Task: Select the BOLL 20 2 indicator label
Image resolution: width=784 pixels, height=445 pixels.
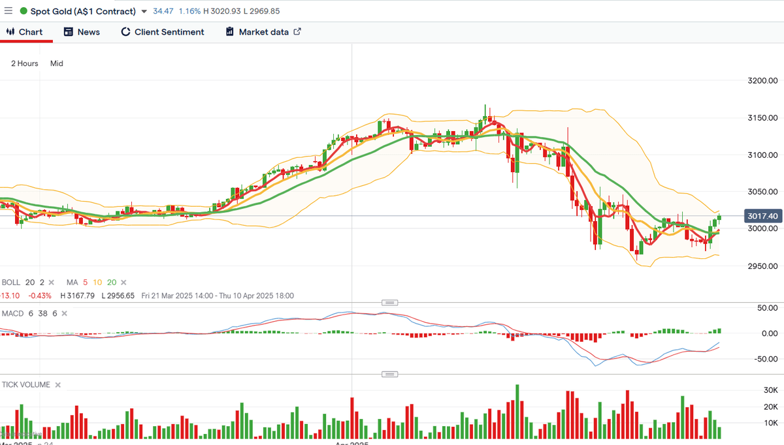Action: coord(24,283)
